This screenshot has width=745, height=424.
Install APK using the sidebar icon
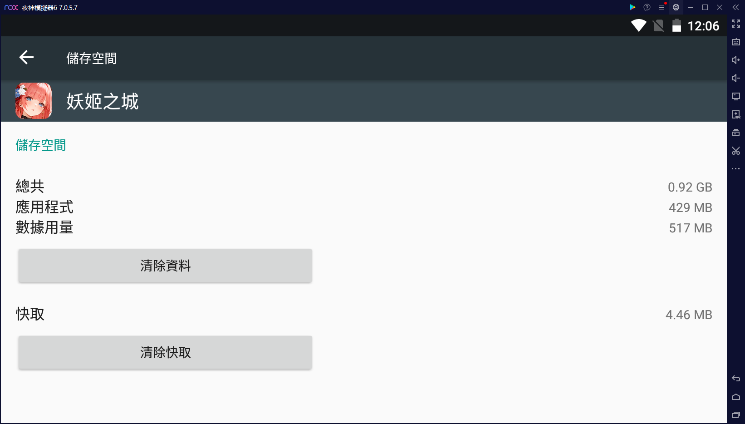coord(736,114)
